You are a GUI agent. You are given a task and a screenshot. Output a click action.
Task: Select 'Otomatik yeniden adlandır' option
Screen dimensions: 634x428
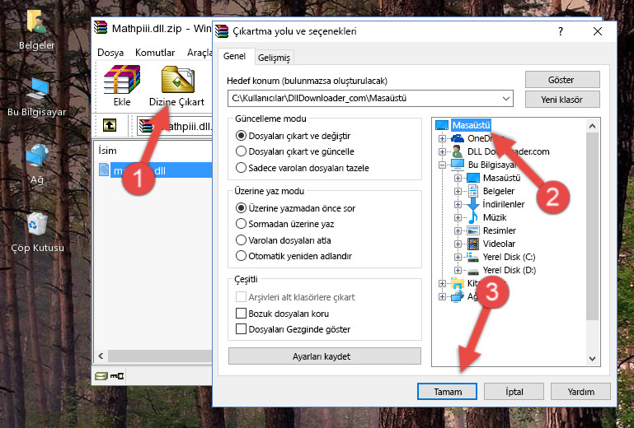tap(294, 256)
